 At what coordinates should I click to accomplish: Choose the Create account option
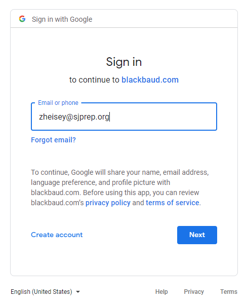pyautogui.click(x=57, y=235)
